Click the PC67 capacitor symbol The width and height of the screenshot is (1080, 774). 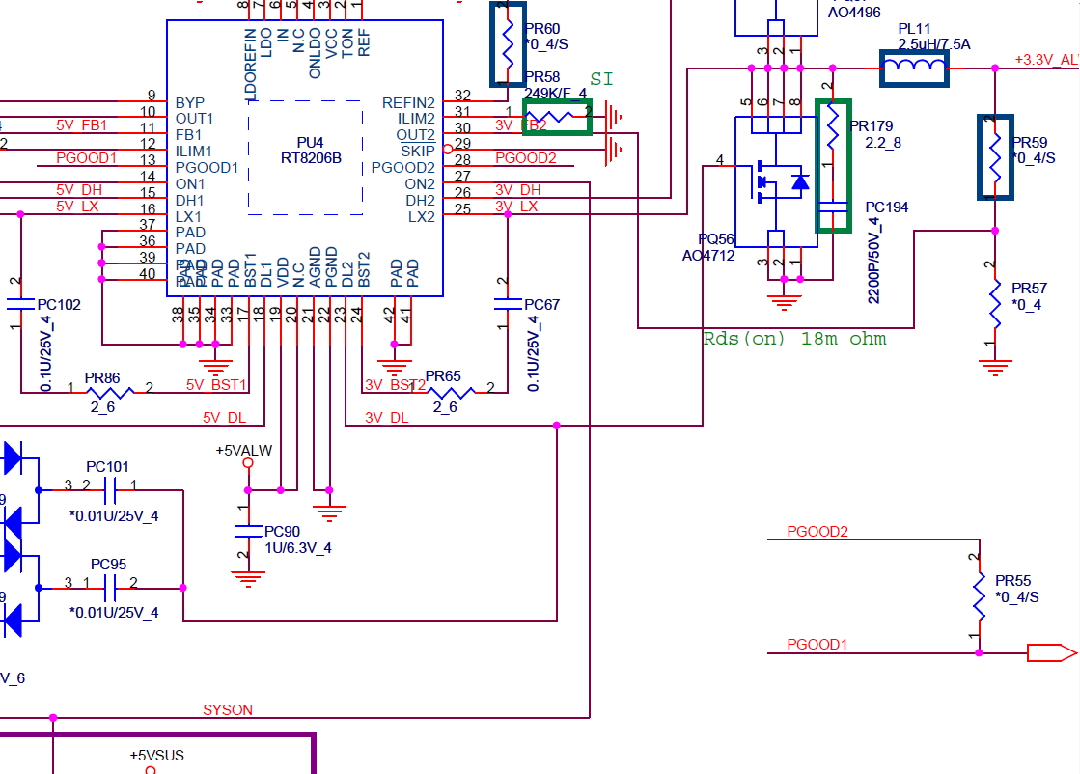(x=508, y=304)
